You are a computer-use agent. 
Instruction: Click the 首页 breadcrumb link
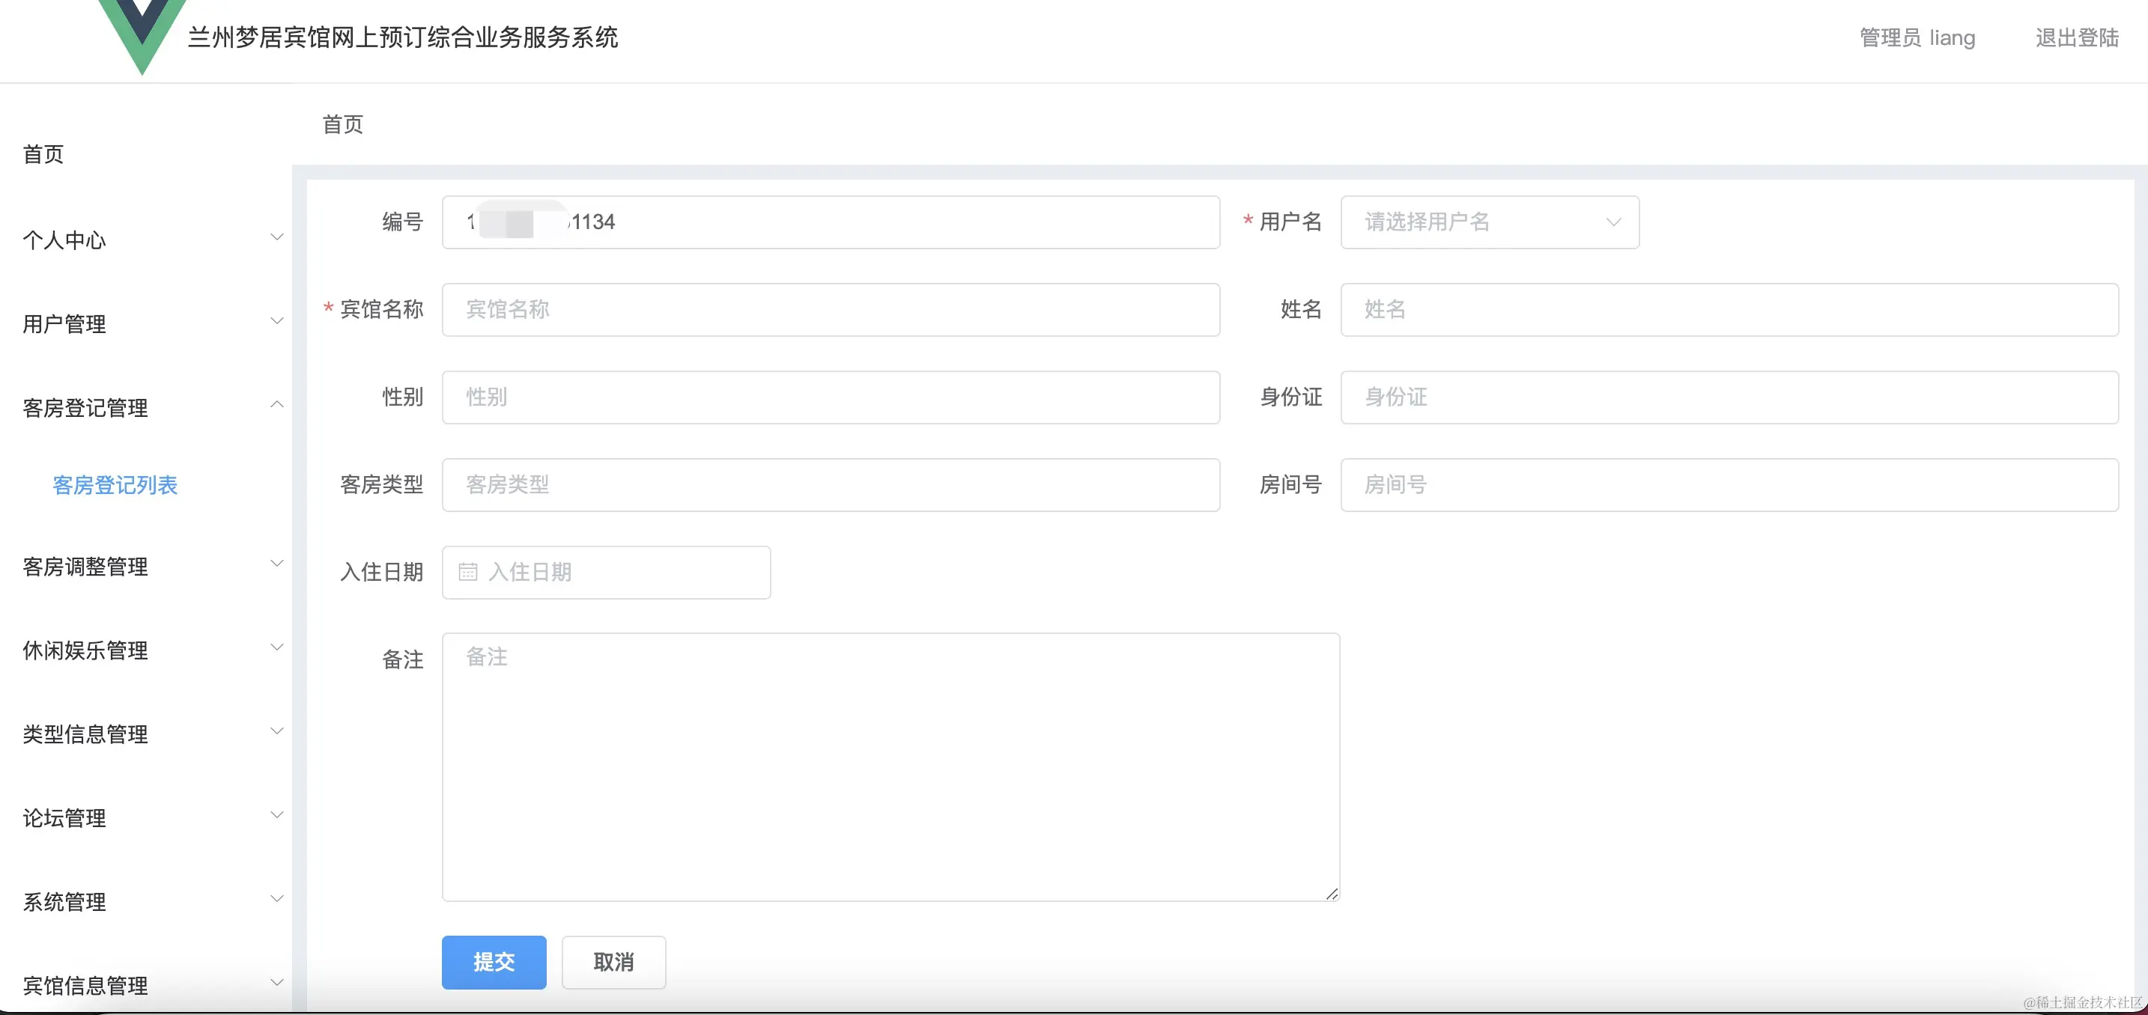tap(342, 124)
